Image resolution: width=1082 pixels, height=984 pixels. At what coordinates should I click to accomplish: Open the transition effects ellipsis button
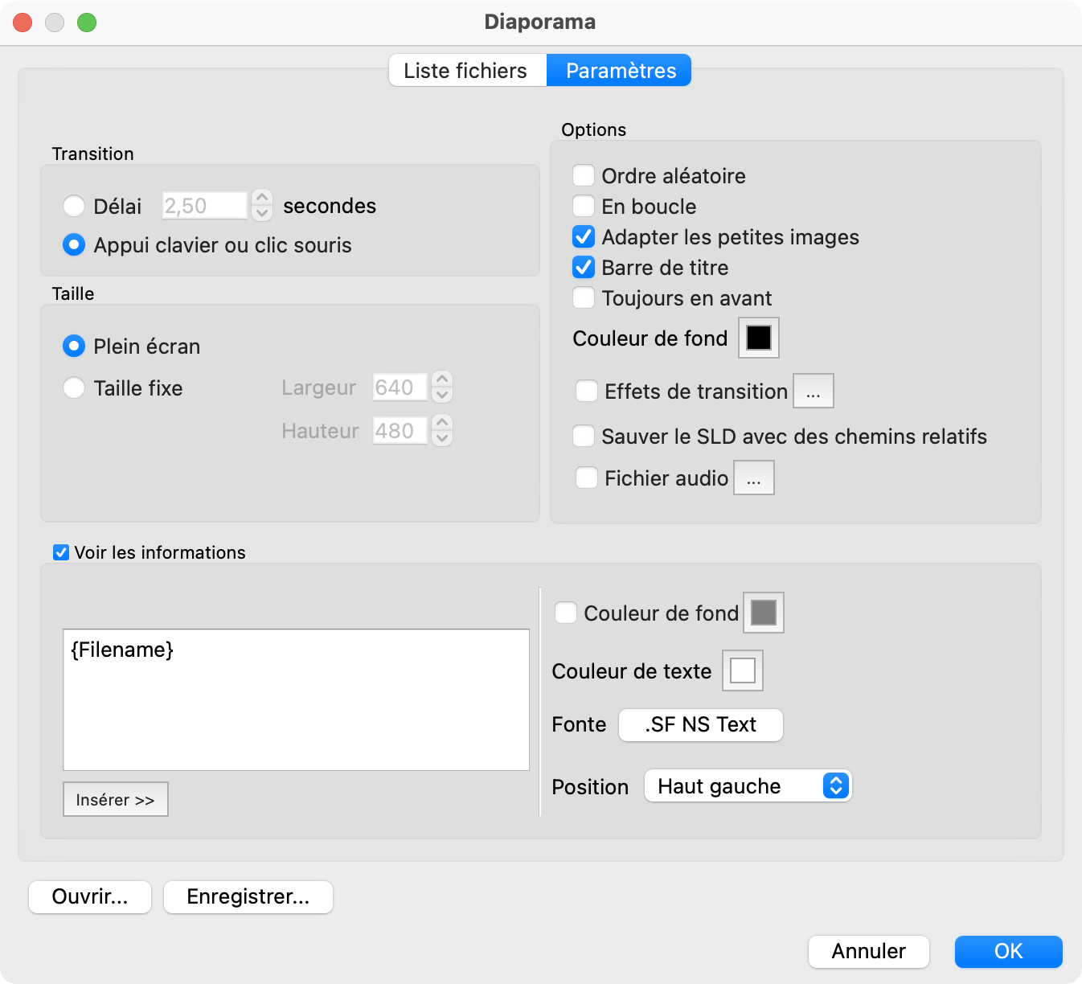(x=813, y=392)
